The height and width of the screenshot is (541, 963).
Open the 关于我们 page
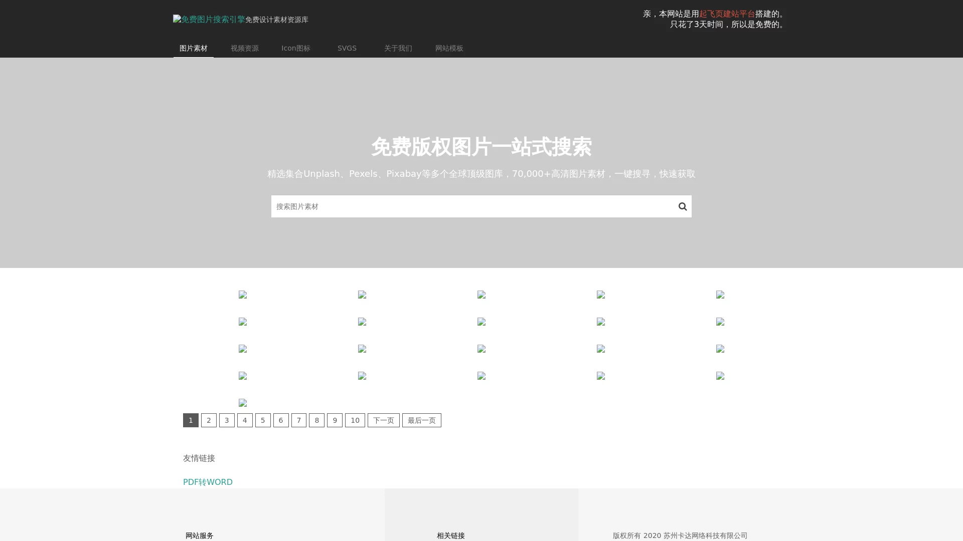click(x=398, y=48)
